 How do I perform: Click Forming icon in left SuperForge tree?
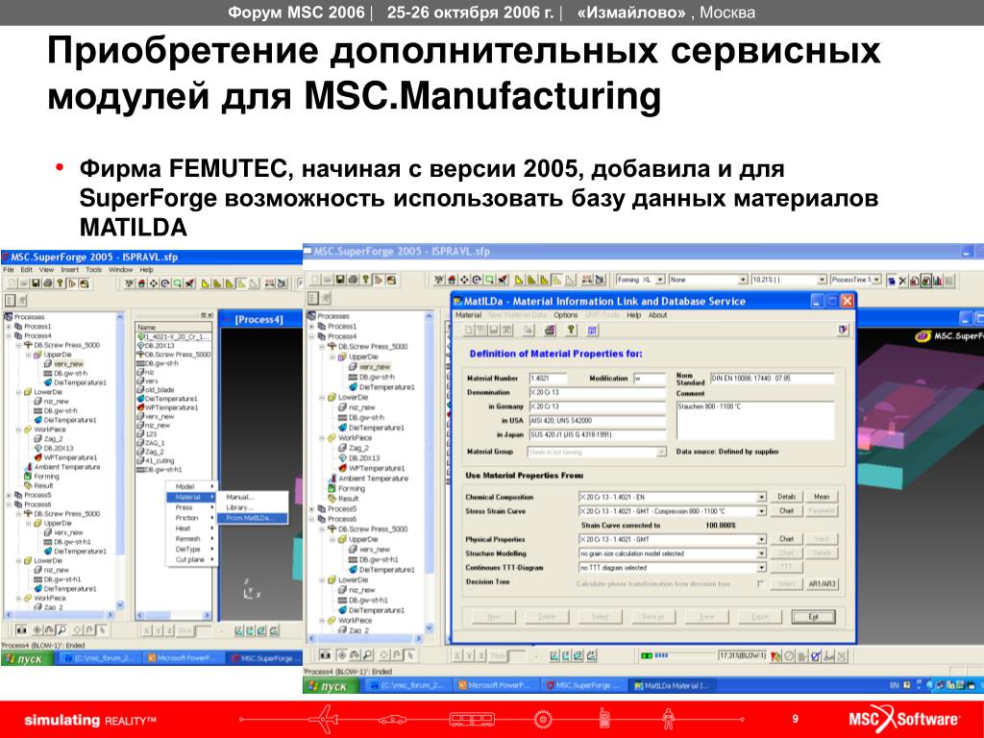click(x=28, y=477)
